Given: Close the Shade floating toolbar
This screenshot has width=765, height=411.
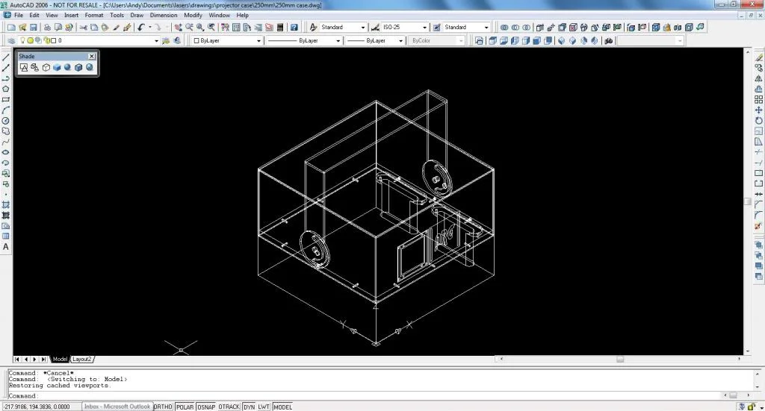Looking at the screenshot, I should tap(92, 57).
